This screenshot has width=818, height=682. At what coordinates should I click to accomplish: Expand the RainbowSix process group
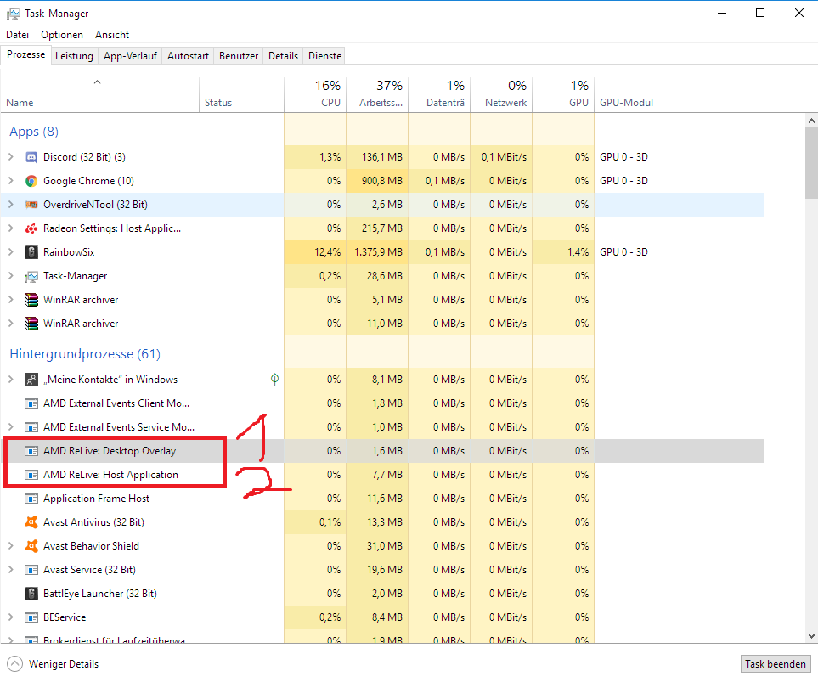(x=11, y=252)
